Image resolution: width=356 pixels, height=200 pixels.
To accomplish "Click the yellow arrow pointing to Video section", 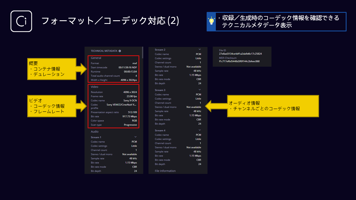I will [83, 106].
